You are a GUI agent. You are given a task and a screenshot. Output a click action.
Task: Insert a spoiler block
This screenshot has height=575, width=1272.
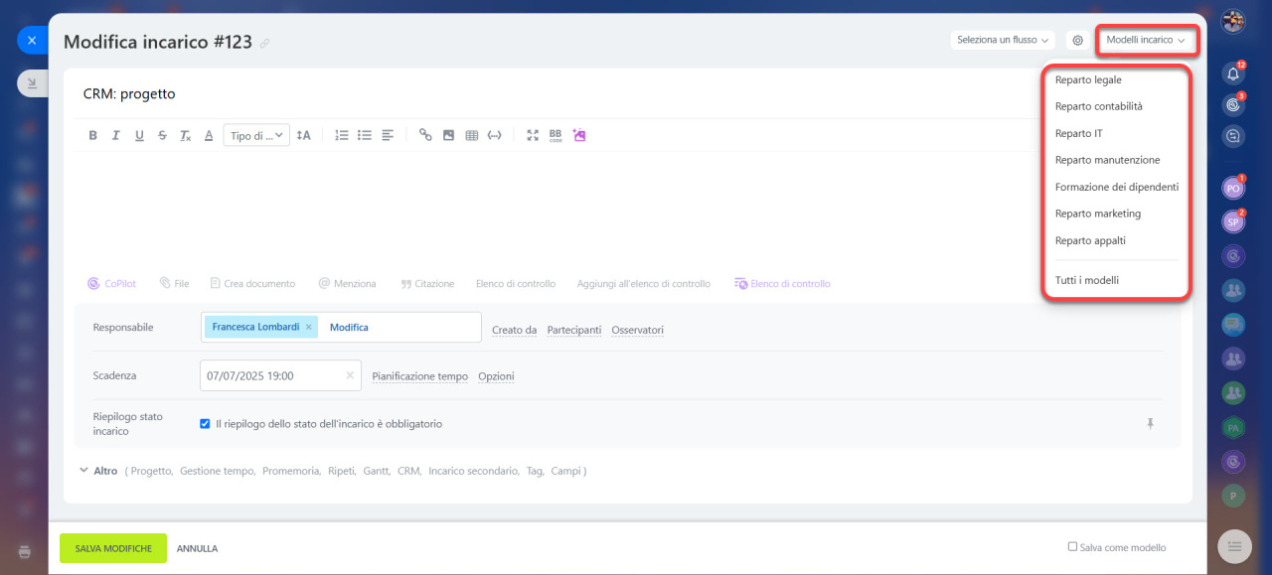(x=494, y=135)
